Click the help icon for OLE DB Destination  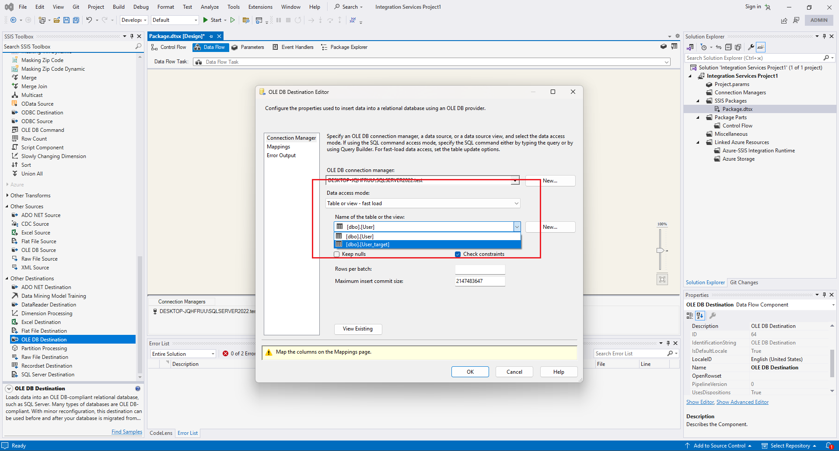click(138, 389)
